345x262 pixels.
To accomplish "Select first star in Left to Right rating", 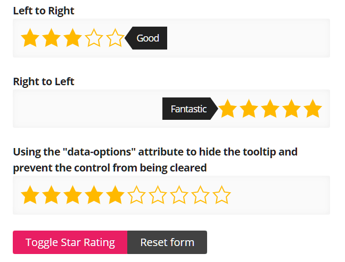I will (30, 38).
